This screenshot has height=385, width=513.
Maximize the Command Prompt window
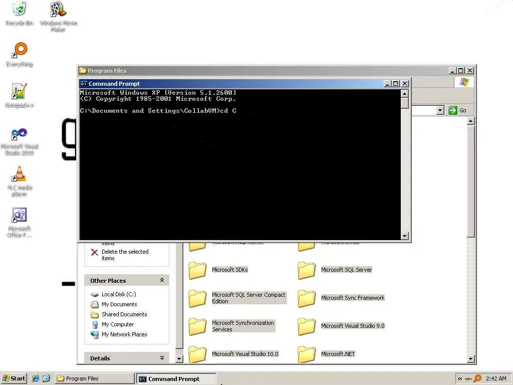(x=396, y=84)
